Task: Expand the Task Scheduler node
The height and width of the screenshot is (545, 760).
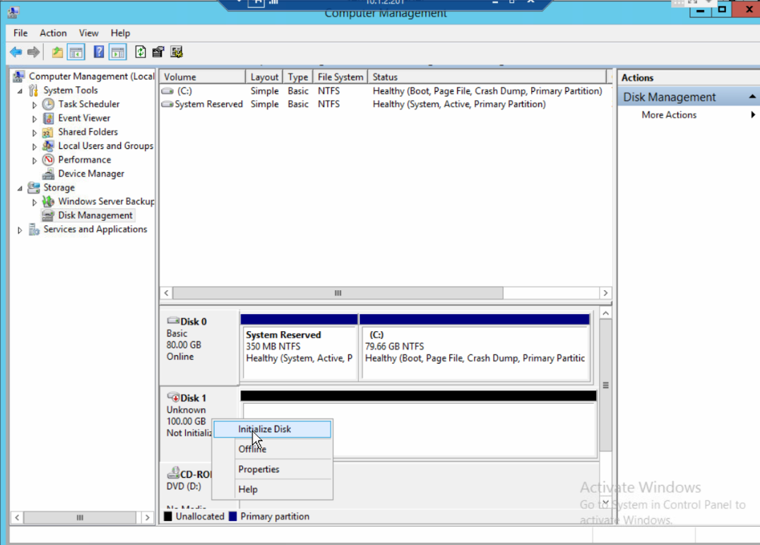Action: point(35,104)
